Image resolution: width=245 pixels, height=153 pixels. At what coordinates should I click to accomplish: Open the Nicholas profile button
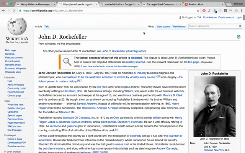pos(238,3)
